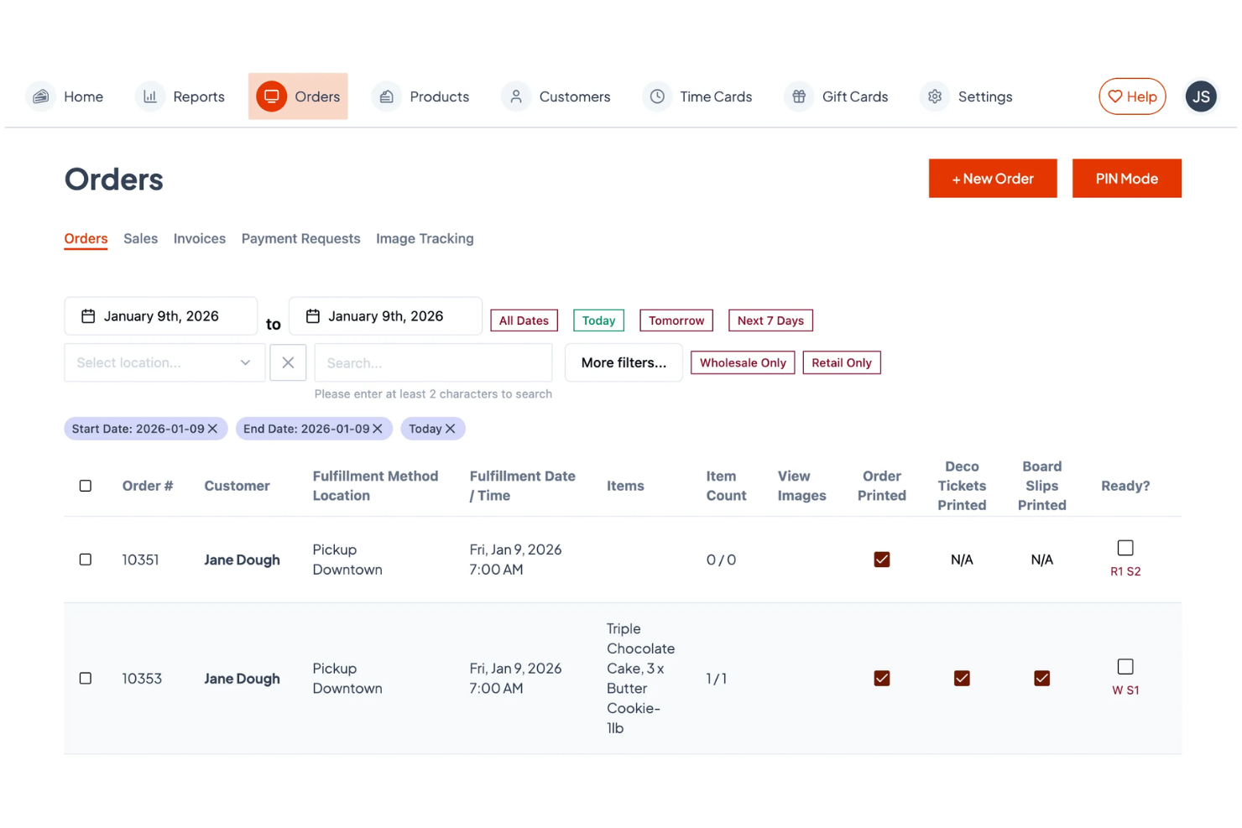1242x828 pixels.
Task: Open the end date picker January 9th
Action: tap(385, 316)
